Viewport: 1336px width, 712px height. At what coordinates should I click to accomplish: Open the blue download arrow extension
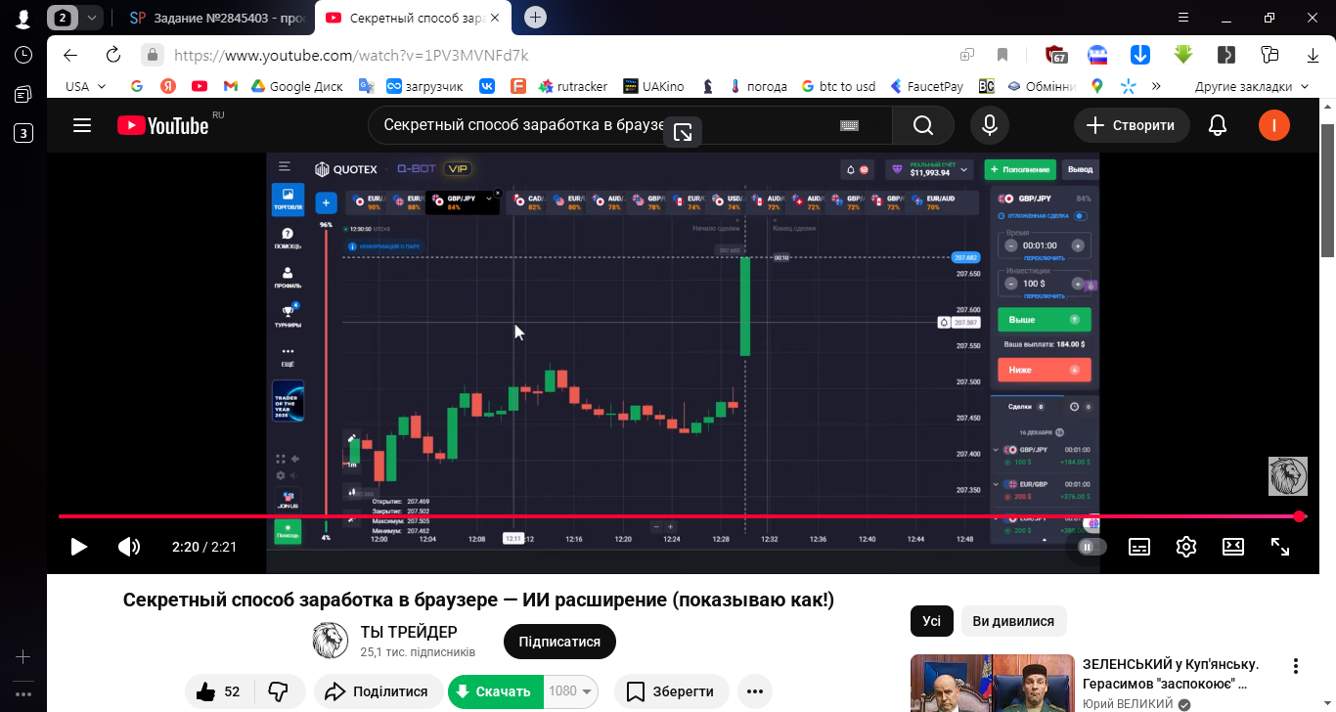(x=1140, y=55)
